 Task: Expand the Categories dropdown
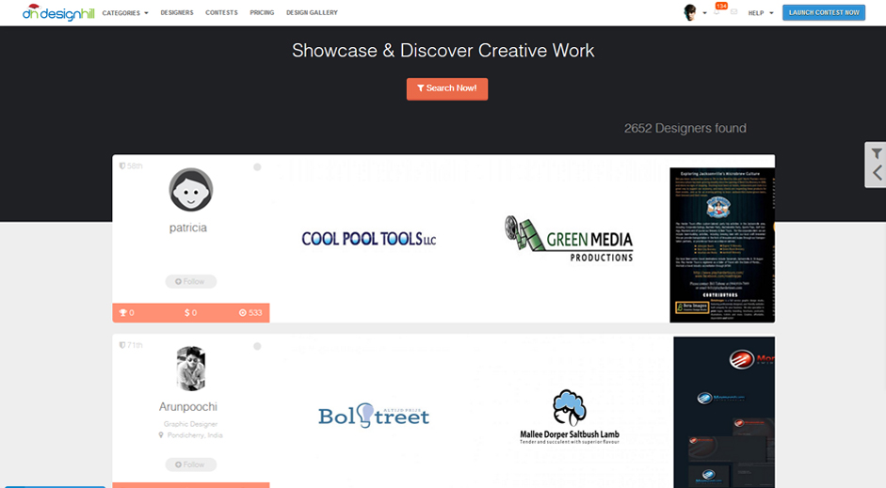pos(125,13)
